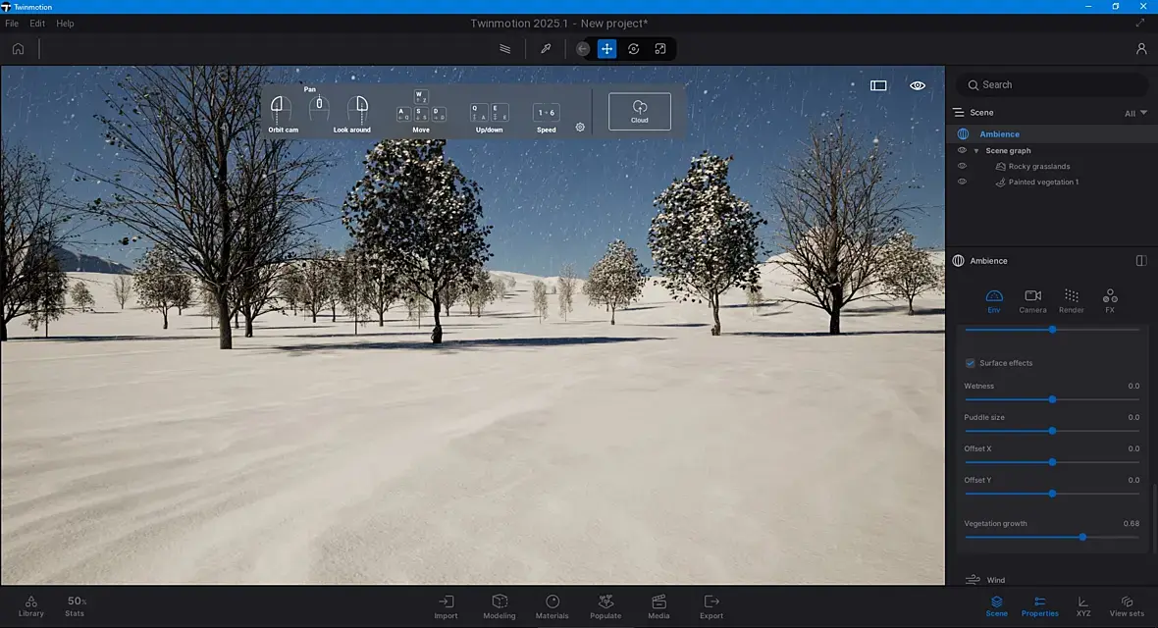Viewport: 1158px width, 628px height.
Task: Click the Up/down keys icon
Action: pyautogui.click(x=489, y=112)
